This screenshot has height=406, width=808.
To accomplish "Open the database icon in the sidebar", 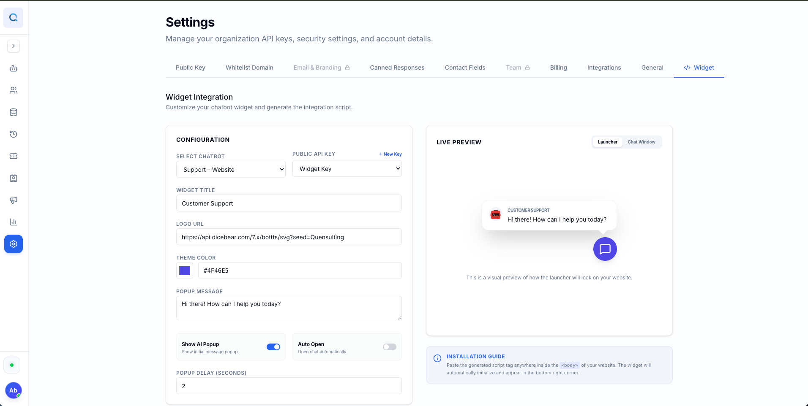I will pos(14,112).
